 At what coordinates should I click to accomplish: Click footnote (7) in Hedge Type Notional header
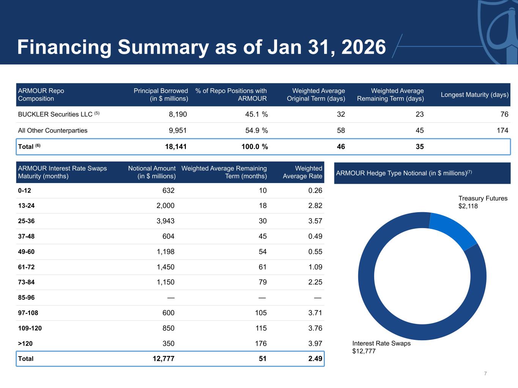pos(469,172)
